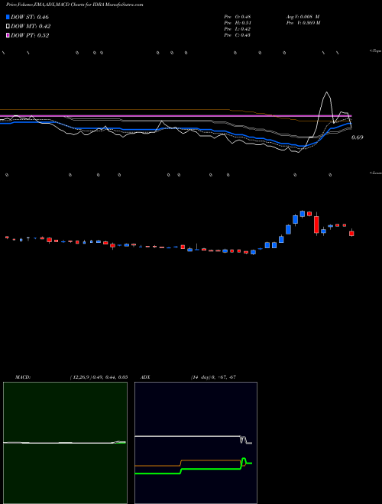Click the 'MACD:' panel label
The width and height of the screenshot is (382, 504).
click(x=23, y=377)
